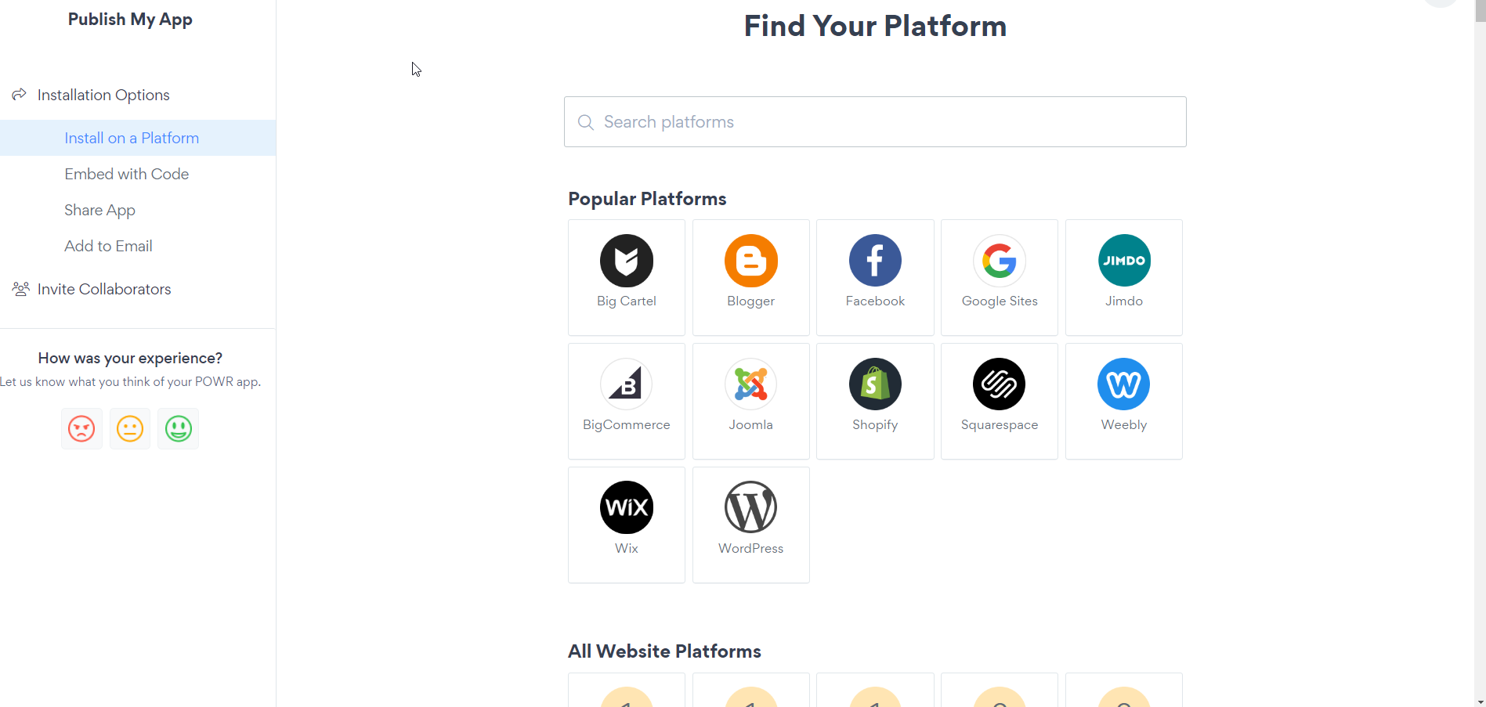Pick the Weebly platform icon

pos(1124,384)
